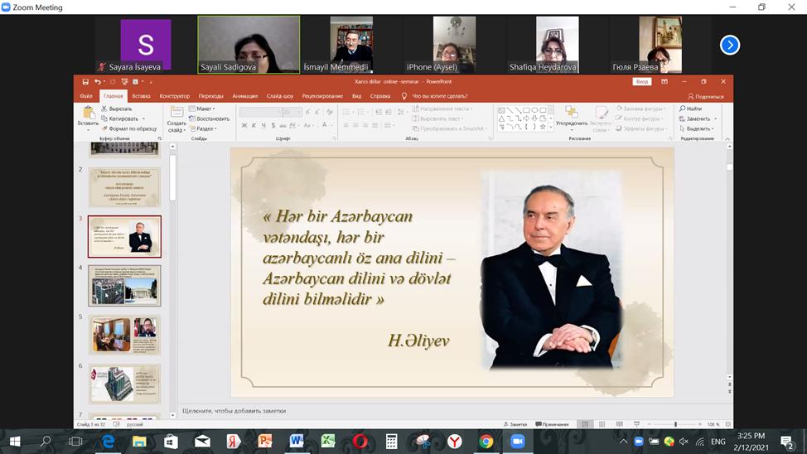Click Формат по образцу format painter
The height and width of the screenshot is (454, 807).
128,128
